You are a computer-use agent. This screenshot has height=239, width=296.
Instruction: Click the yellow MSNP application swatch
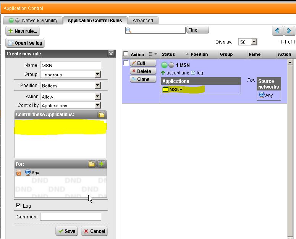point(166,89)
